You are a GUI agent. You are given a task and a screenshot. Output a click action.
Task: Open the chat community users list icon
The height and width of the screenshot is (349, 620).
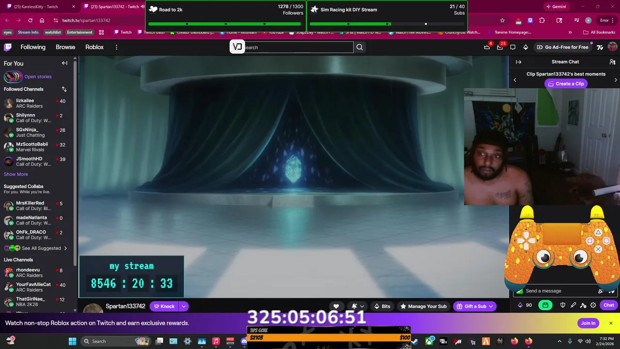tap(612, 62)
